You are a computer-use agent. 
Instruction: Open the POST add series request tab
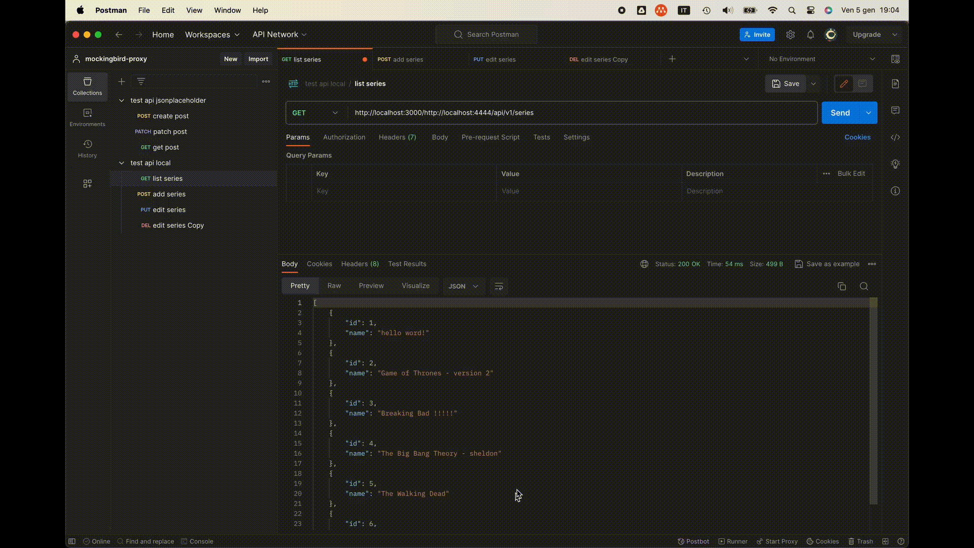pyautogui.click(x=400, y=59)
